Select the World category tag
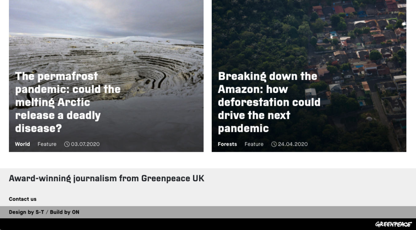 coord(22,144)
